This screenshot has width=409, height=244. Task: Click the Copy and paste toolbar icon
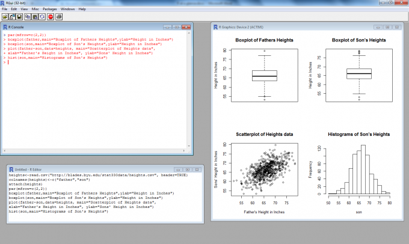pos(42,16)
